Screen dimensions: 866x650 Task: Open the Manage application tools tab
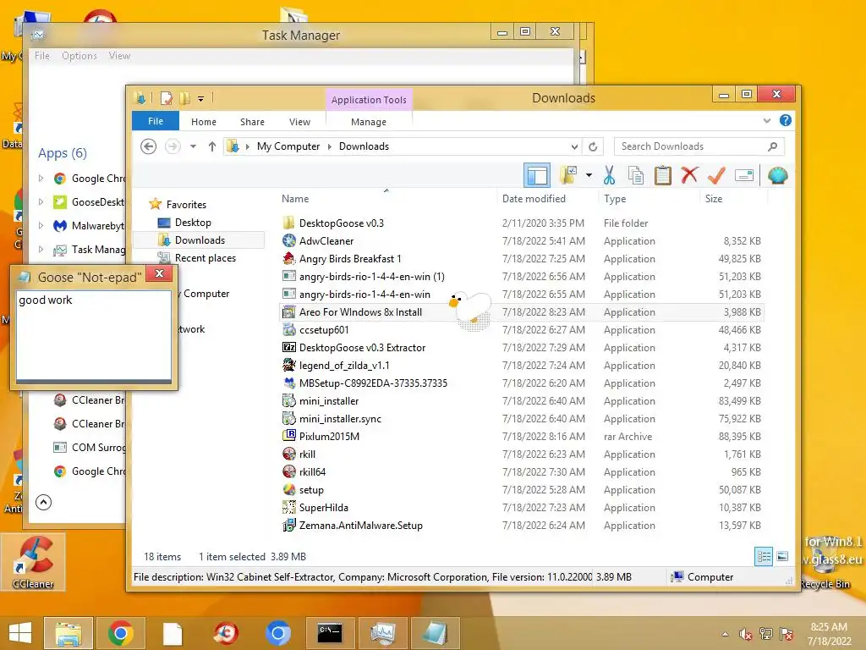point(369,122)
